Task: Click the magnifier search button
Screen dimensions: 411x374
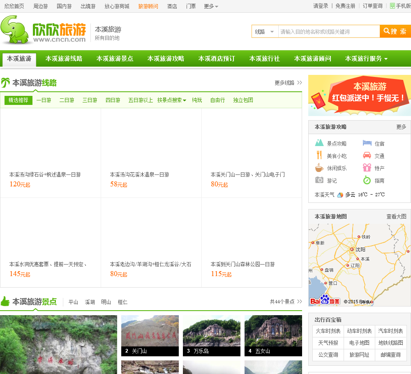Action: coord(395,32)
